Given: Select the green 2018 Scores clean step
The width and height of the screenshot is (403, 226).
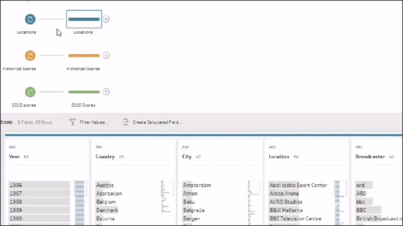Looking at the screenshot, I should (x=84, y=92).
